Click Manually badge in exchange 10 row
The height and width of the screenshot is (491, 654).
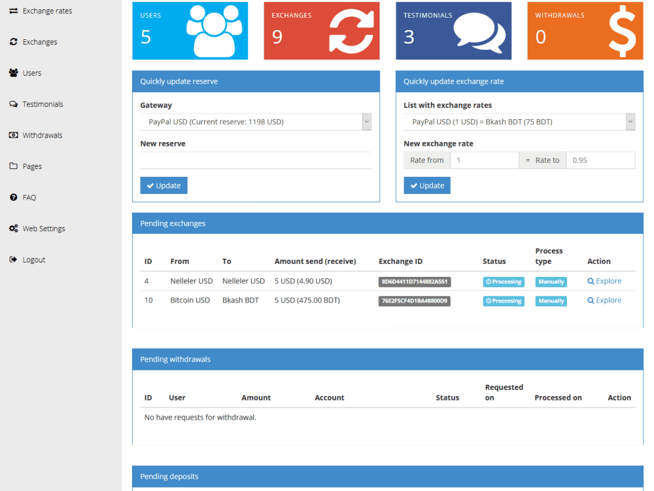click(551, 301)
